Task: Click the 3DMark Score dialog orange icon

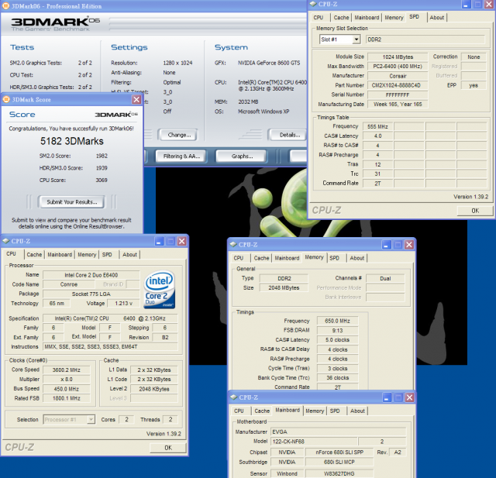Action: point(6,99)
